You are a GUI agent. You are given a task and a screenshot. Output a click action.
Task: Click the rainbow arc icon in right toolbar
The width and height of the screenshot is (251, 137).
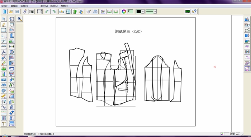(247, 47)
